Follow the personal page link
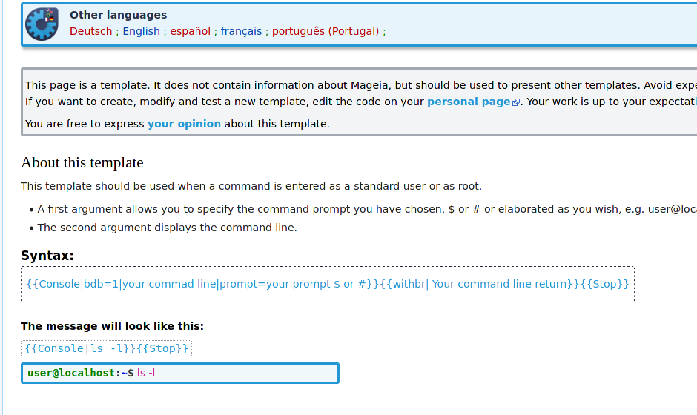Viewport: 697px width, 415px height. point(469,102)
